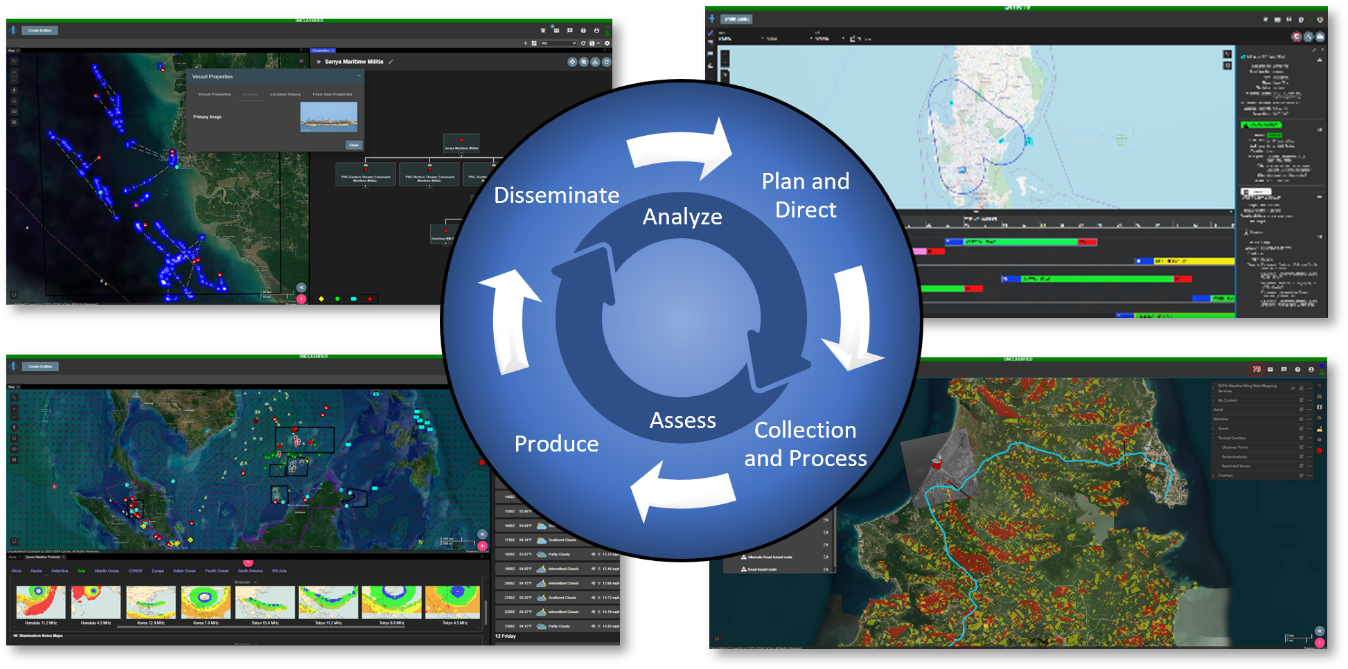
Task: Click the Asia region link
Action: pyautogui.click(x=81, y=571)
